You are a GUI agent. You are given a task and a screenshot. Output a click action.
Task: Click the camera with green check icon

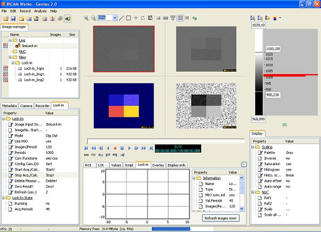pos(68,19)
